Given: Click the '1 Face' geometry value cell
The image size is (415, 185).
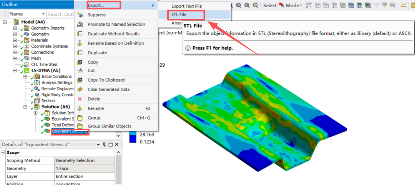Looking at the screenshot, I should (x=85, y=169).
